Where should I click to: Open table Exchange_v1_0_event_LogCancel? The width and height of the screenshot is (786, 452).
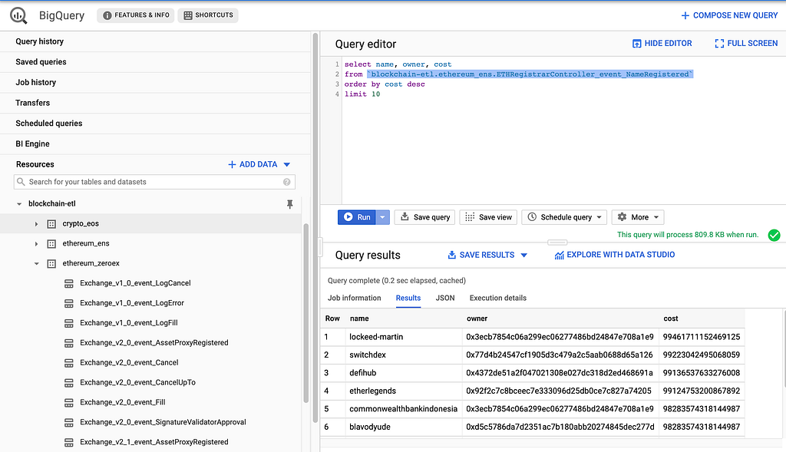pyautogui.click(x=135, y=283)
